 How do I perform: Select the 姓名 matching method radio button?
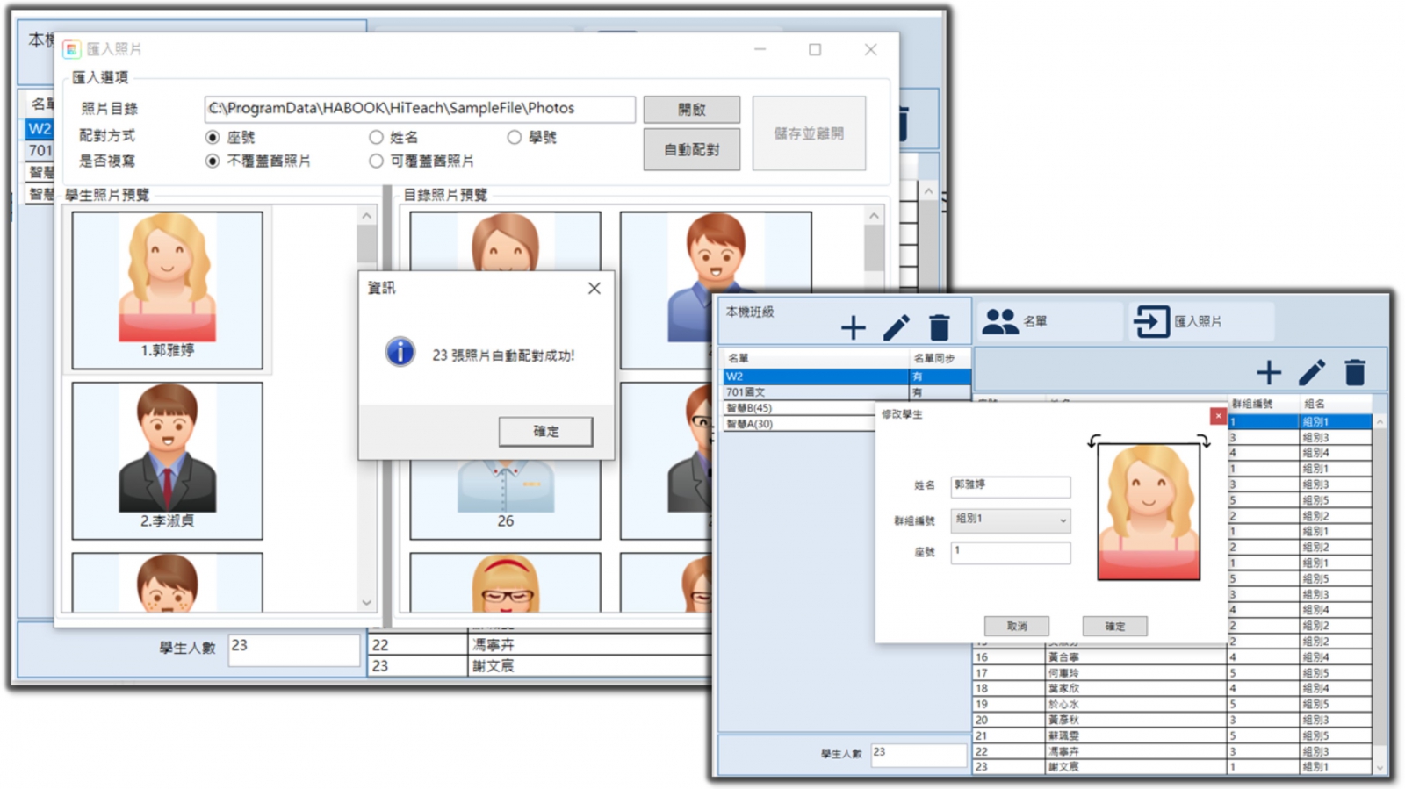377,137
